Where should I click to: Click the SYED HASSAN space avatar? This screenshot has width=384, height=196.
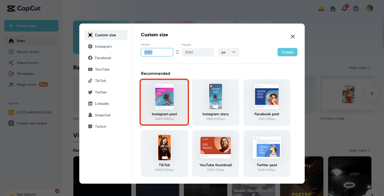pos(11,112)
